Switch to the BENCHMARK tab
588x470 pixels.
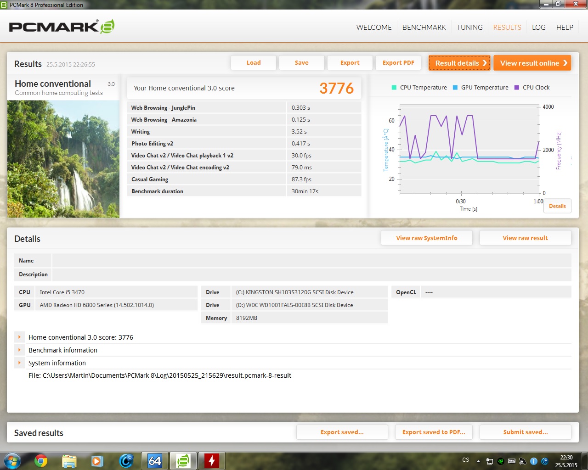point(424,27)
